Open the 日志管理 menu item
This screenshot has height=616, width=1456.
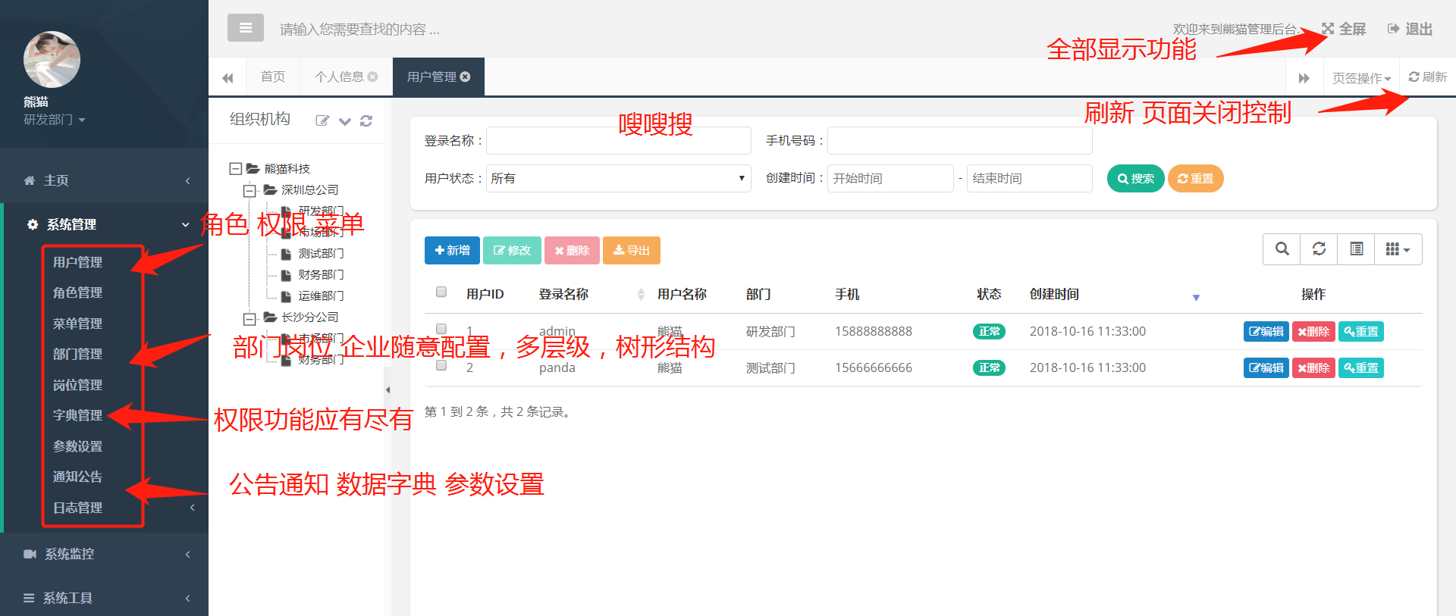tap(77, 508)
